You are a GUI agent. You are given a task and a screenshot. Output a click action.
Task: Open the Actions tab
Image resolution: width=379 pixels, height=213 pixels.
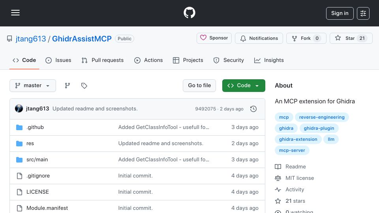[148, 60]
